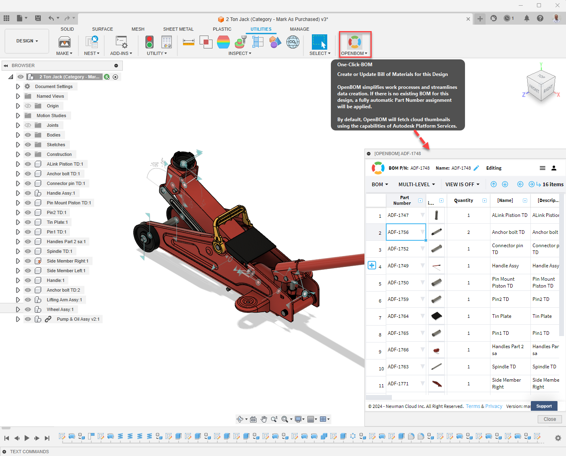Click the ViewCube FRONT face

click(534, 88)
